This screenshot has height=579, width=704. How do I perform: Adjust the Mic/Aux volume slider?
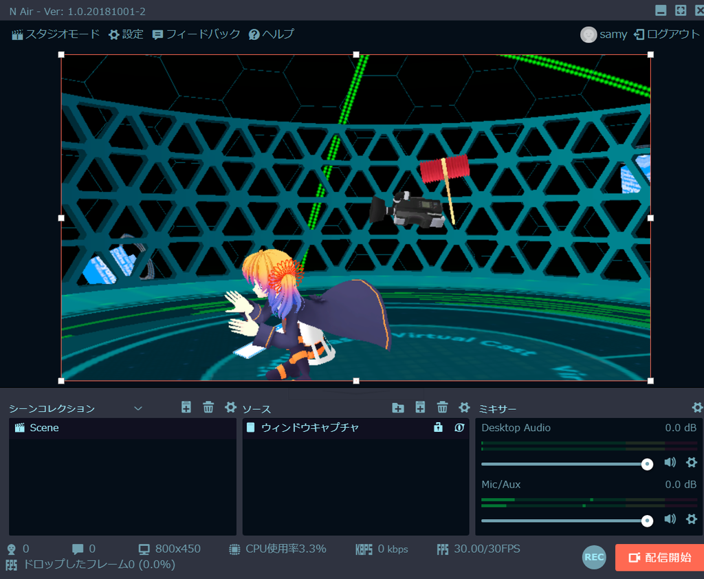[x=566, y=521]
